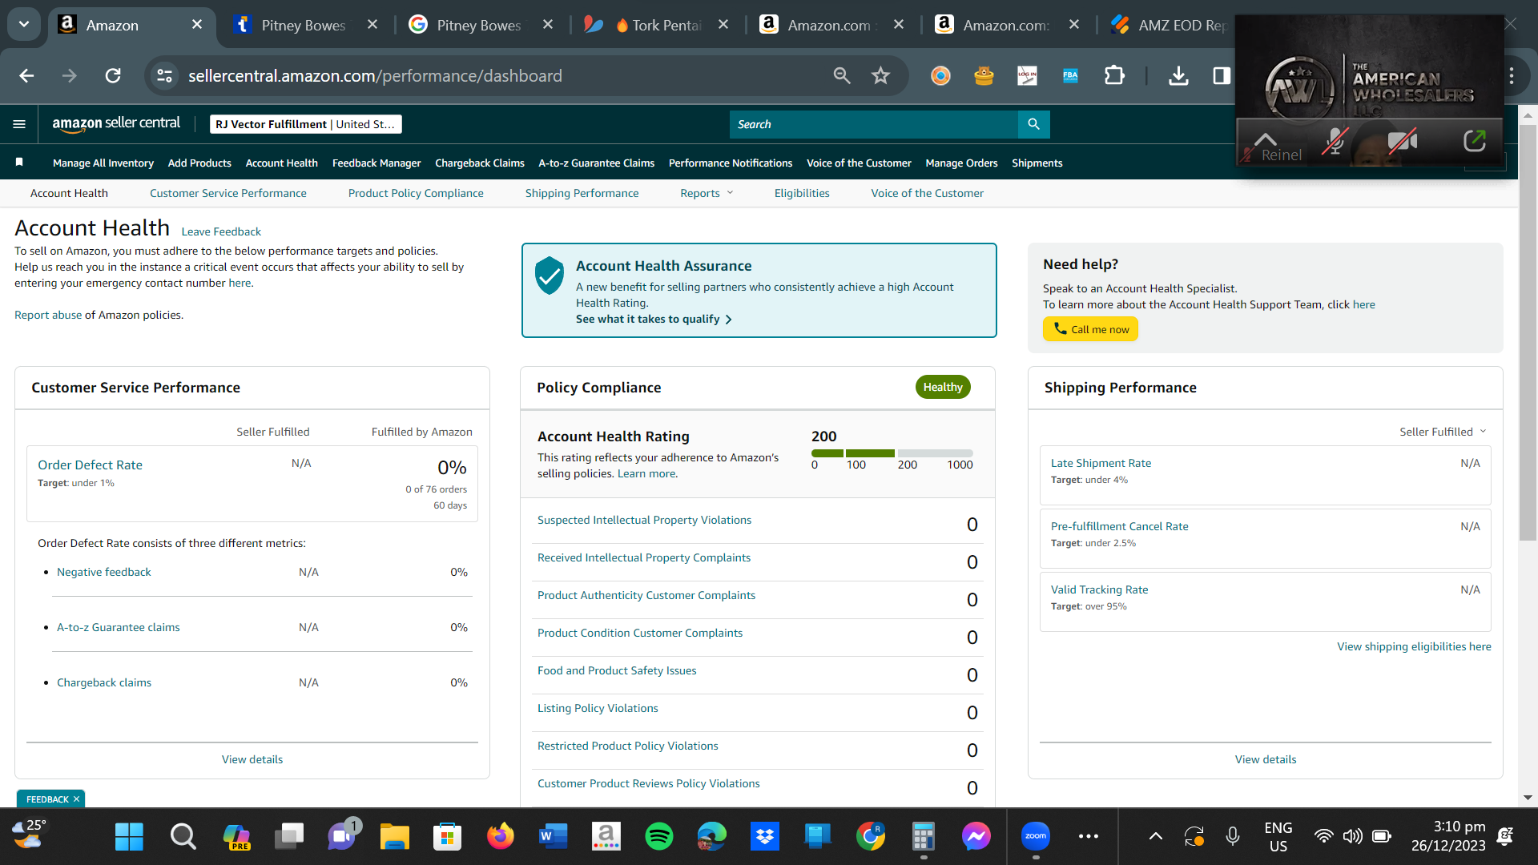1538x865 pixels.
Task: Click See what it takes to qualify
Action: (x=654, y=319)
